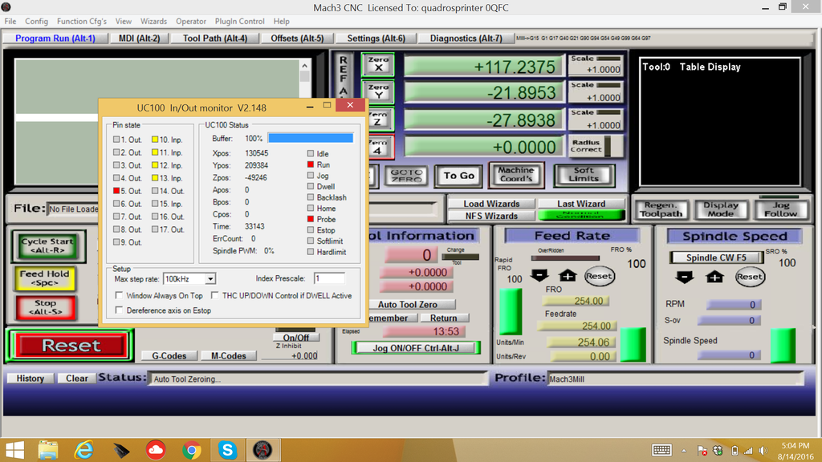
Task: Click pin 14 Out indicator
Action: tap(155, 191)
